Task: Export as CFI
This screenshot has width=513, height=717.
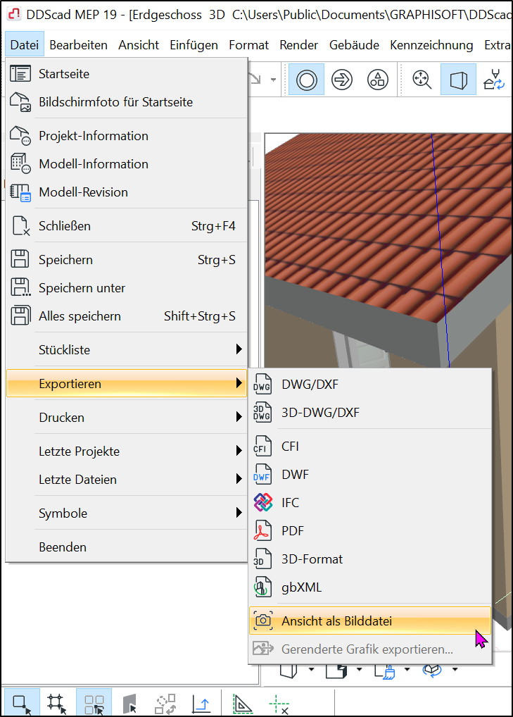Action: point(370,447)
